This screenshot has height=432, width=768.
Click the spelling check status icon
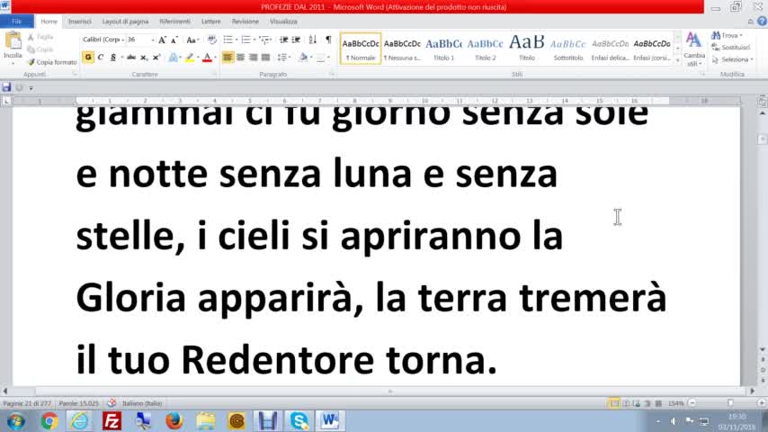pos(112,403)
